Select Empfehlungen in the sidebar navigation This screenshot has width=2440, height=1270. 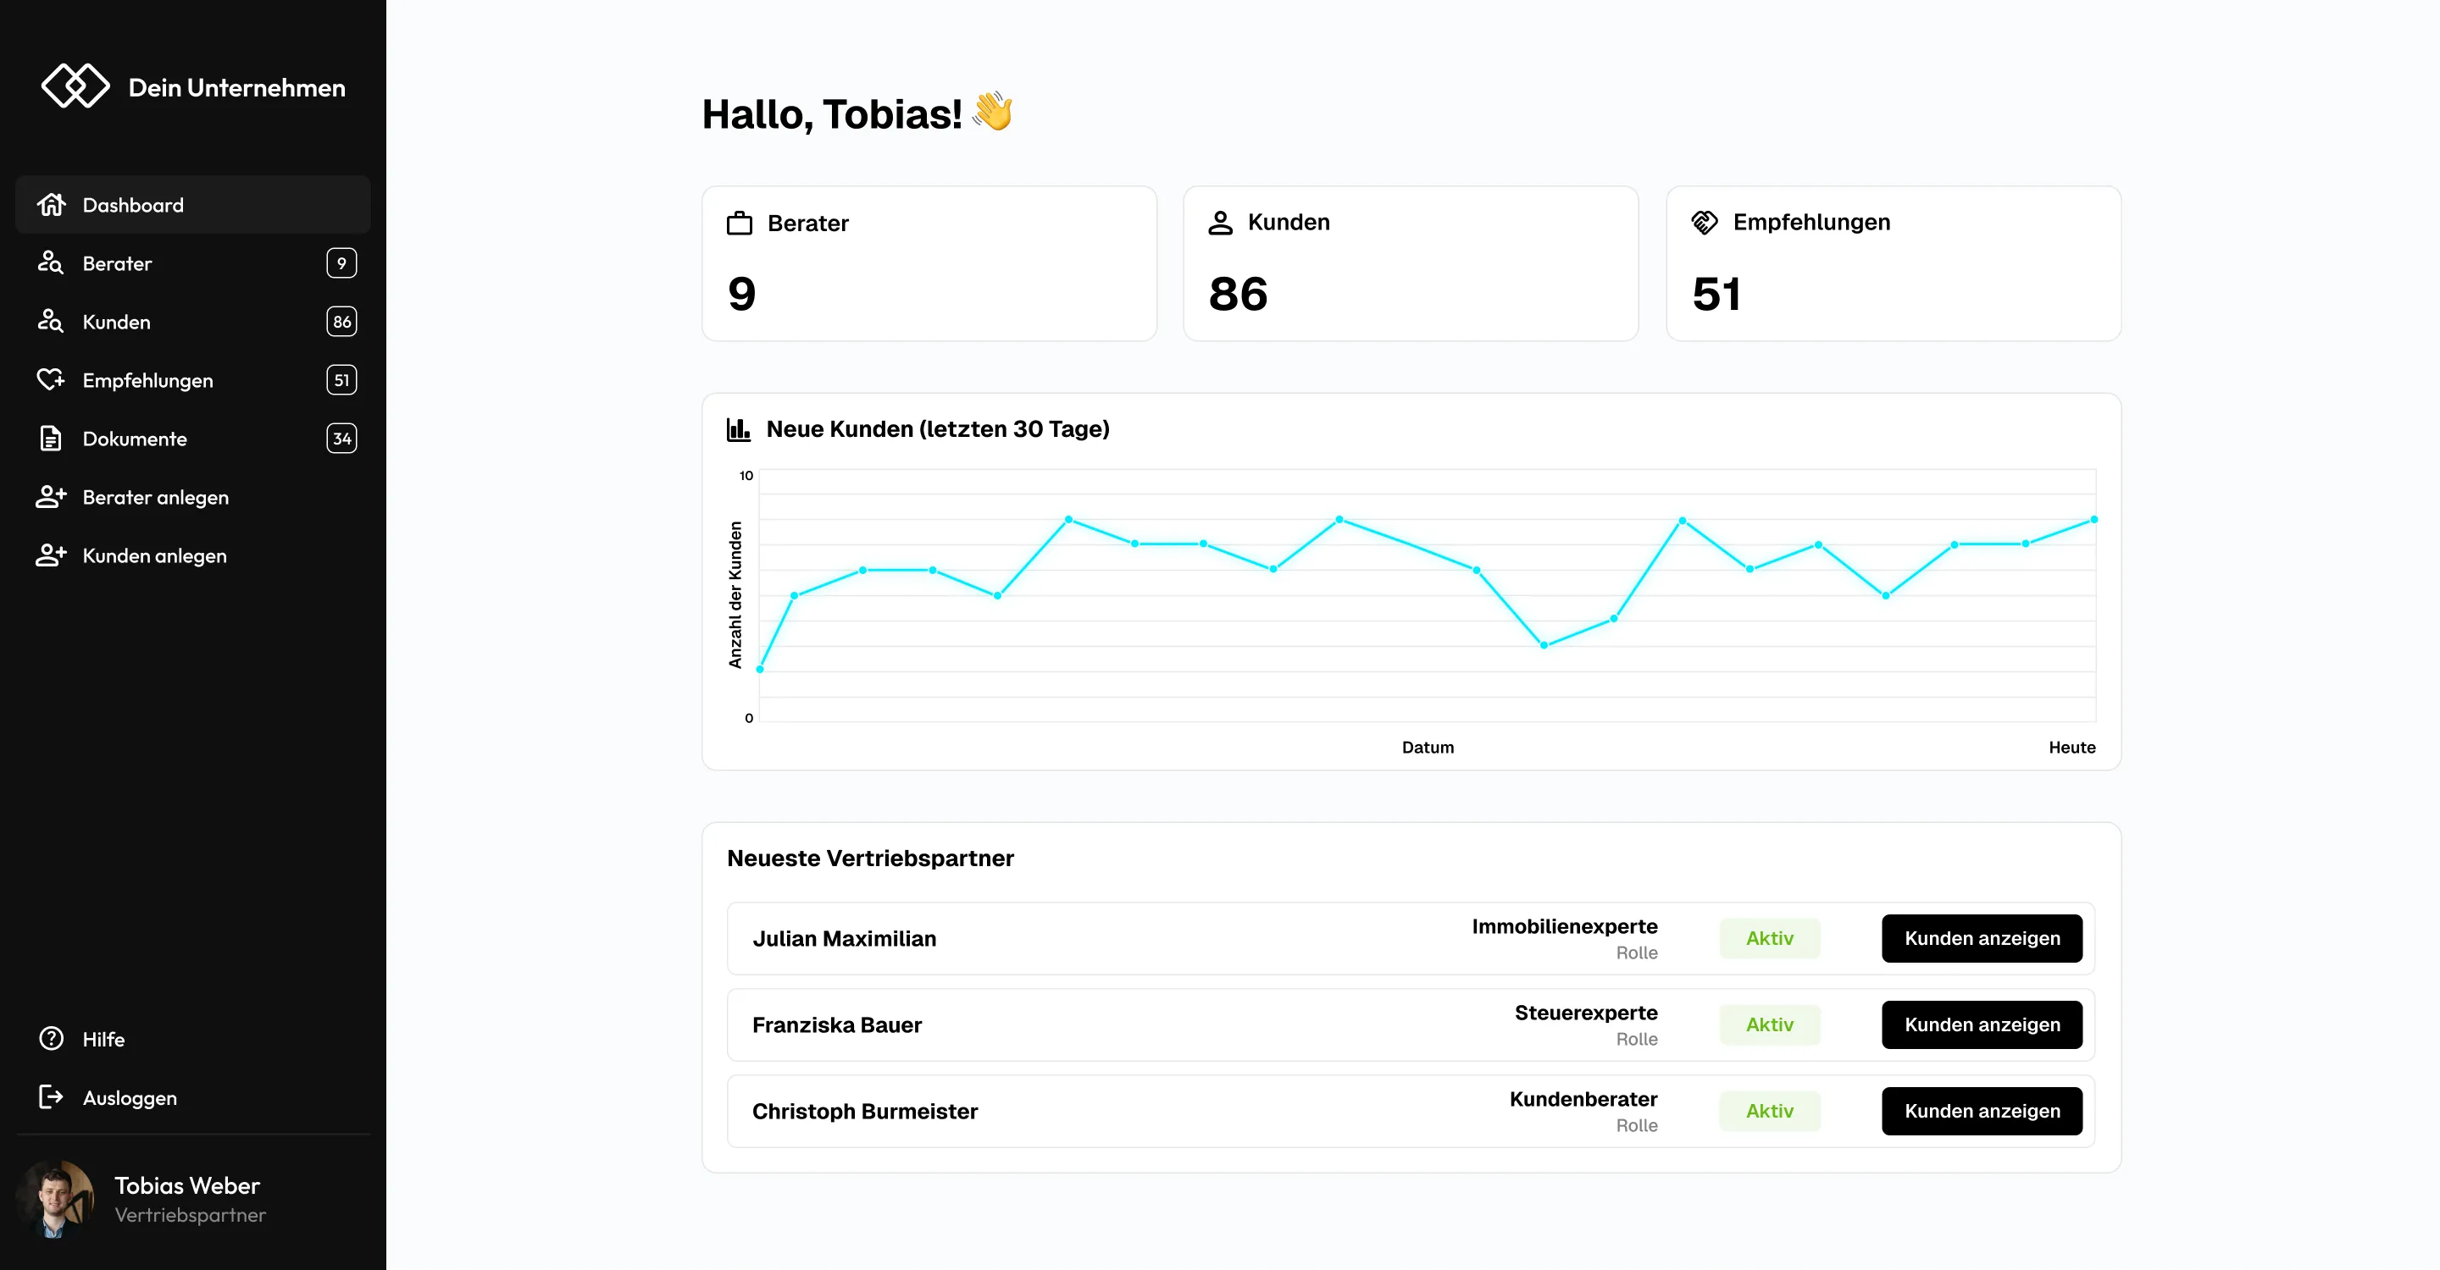(x=147, y=379)
